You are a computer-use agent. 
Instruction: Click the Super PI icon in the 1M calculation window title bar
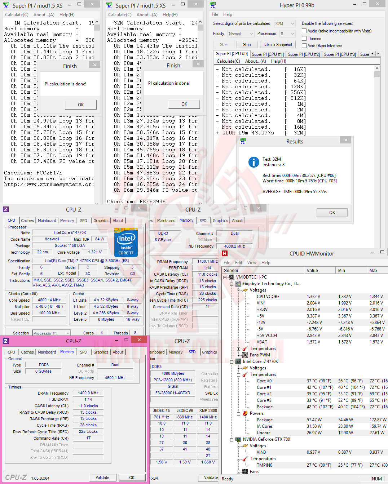click(x=6, y=5)
